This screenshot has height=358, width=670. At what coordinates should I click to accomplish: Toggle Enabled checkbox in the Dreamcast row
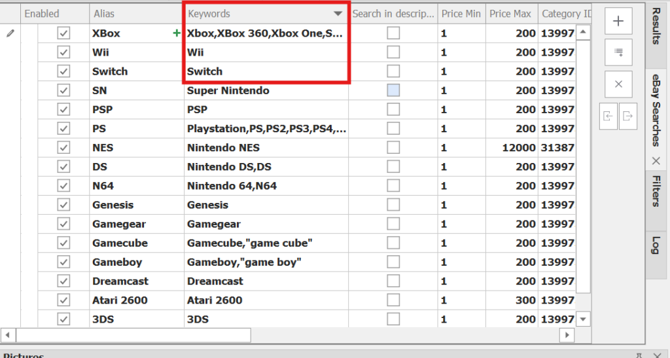point(63,281)
